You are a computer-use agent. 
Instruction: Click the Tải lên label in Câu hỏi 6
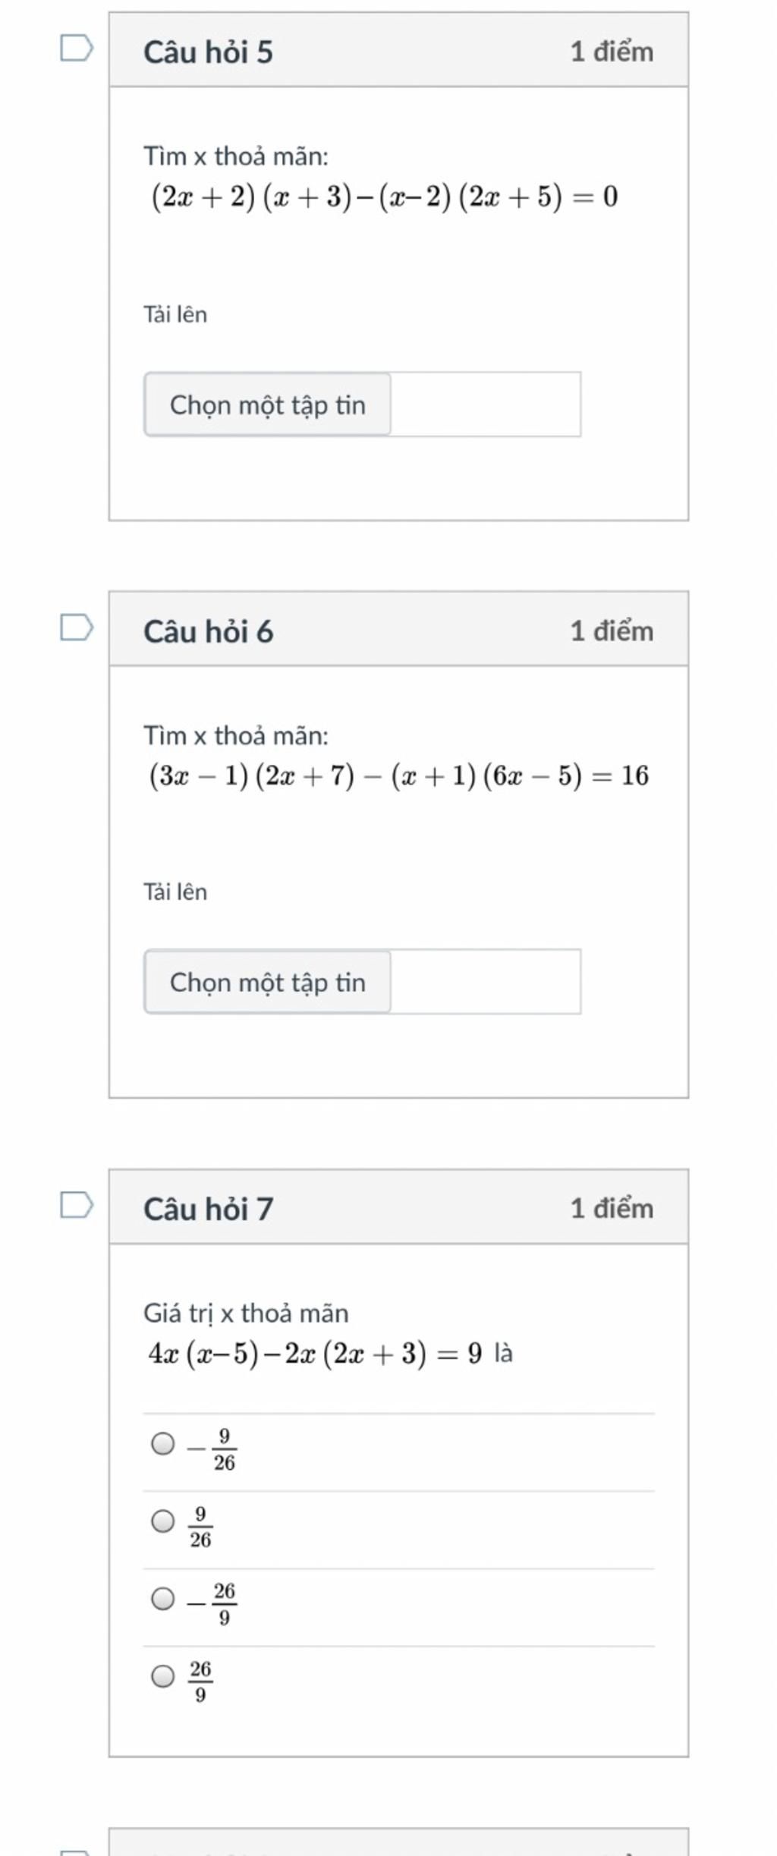(175, 892)
